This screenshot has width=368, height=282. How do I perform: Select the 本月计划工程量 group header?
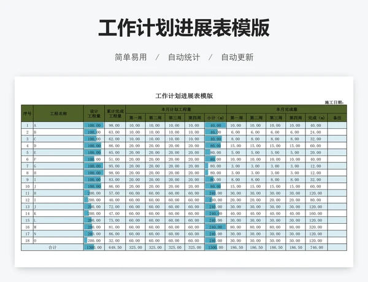[175, 109]
